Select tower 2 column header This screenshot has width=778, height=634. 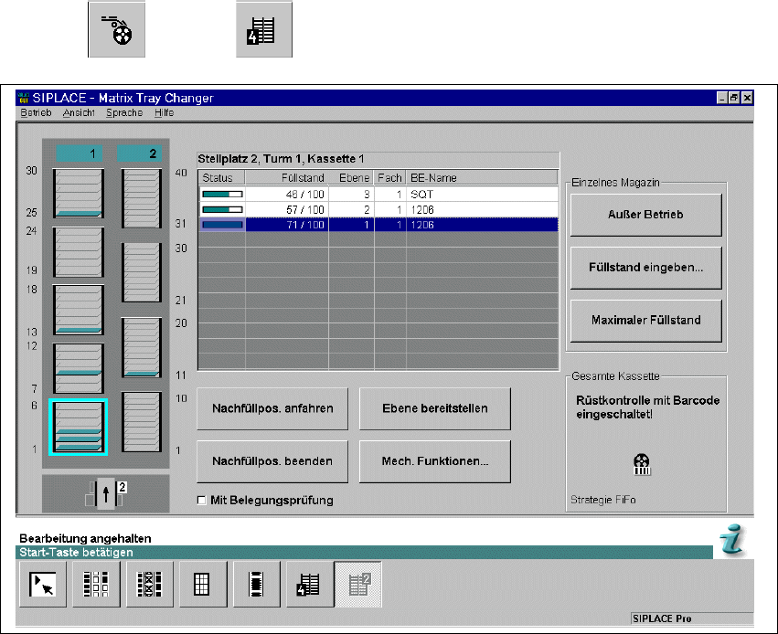(x=141, y=153)
